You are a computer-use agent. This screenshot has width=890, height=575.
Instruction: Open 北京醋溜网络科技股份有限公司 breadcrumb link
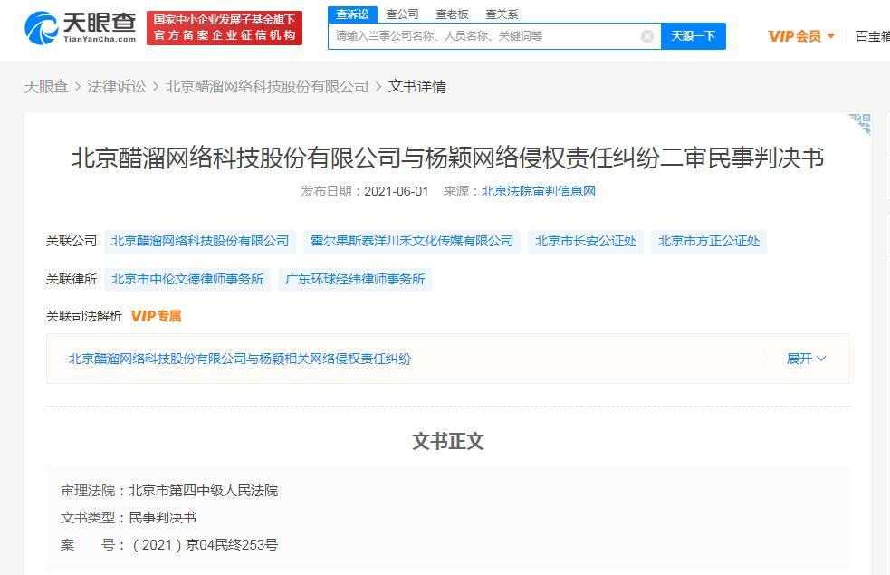[x=267, y=86]
